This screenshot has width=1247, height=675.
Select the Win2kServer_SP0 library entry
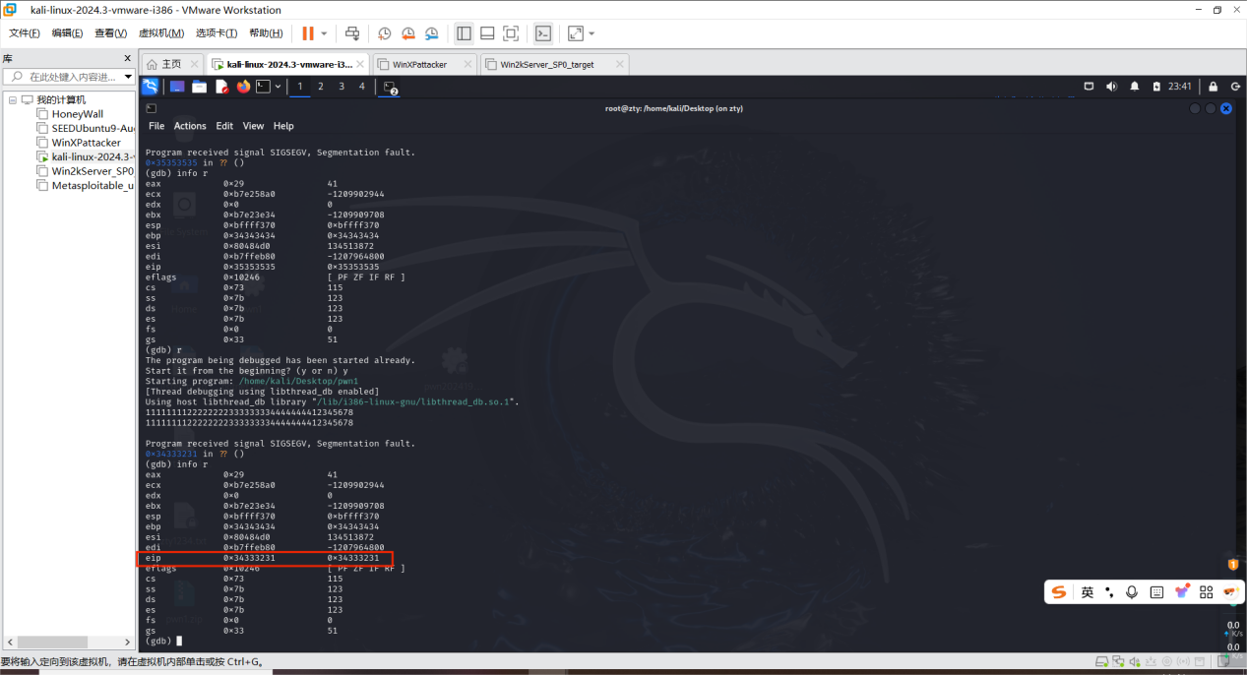coord(86,171)
